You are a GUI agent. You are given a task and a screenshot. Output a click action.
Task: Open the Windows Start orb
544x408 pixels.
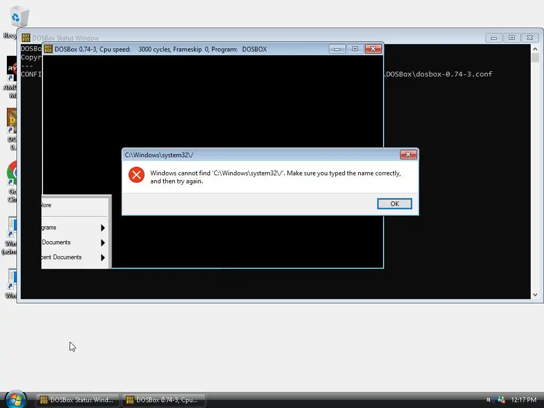click(15, 399)
